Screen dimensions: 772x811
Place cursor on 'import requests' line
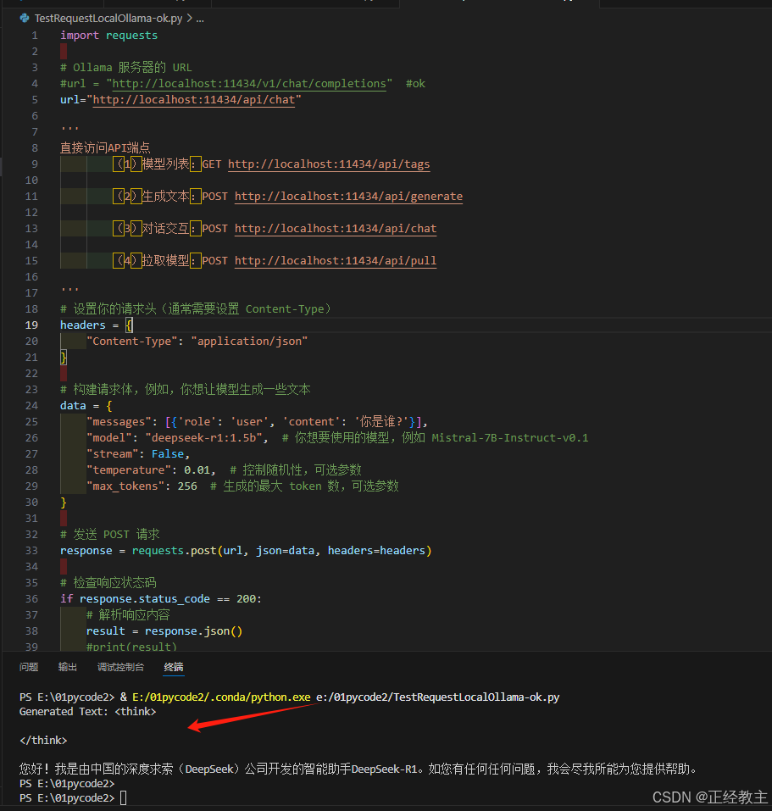[x=108, y=36]
